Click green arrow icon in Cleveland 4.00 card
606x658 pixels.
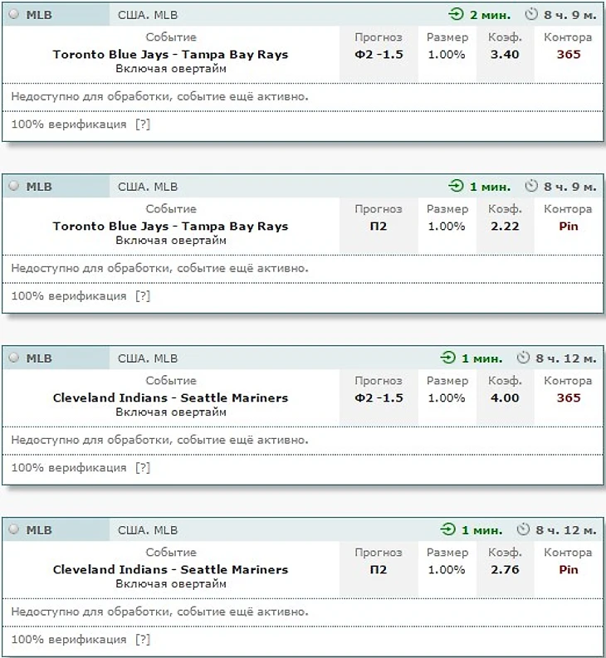tap(448, 358)
